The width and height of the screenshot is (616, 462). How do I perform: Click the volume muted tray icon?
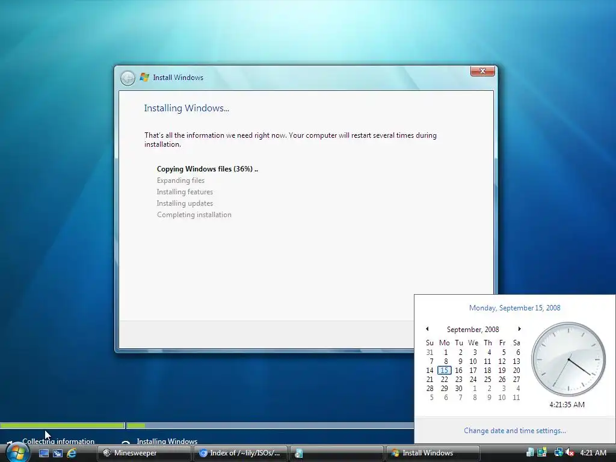click(x=570, y=453)
